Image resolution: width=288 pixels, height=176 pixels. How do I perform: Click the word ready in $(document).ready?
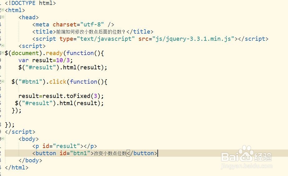click(x=54, y=53)
